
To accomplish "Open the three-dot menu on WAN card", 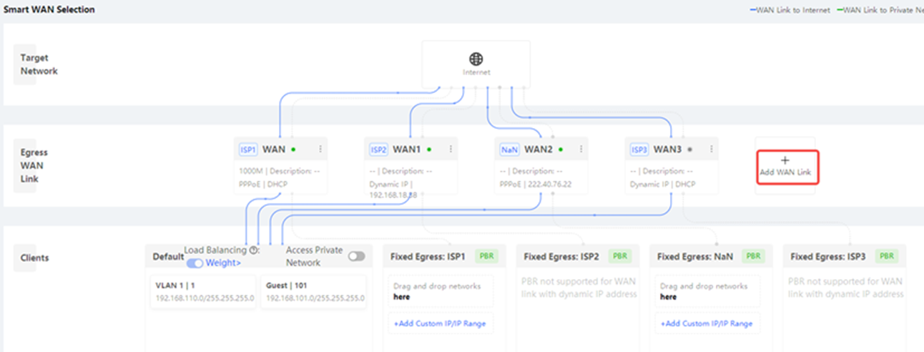I will pos(320,150).
